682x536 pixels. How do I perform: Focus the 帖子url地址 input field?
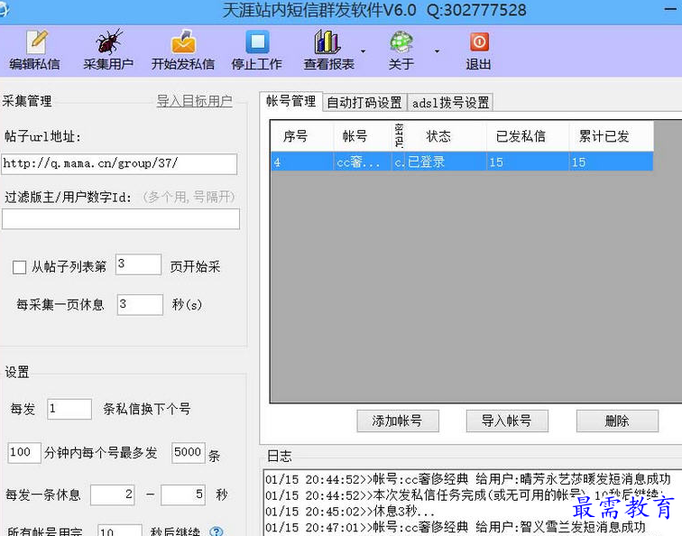pyautogui.click(x=119, y=164)
